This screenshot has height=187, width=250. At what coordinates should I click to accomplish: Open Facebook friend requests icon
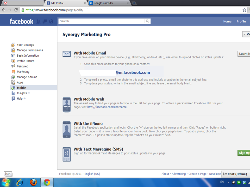pyautogui.click(x=38, y=22)
